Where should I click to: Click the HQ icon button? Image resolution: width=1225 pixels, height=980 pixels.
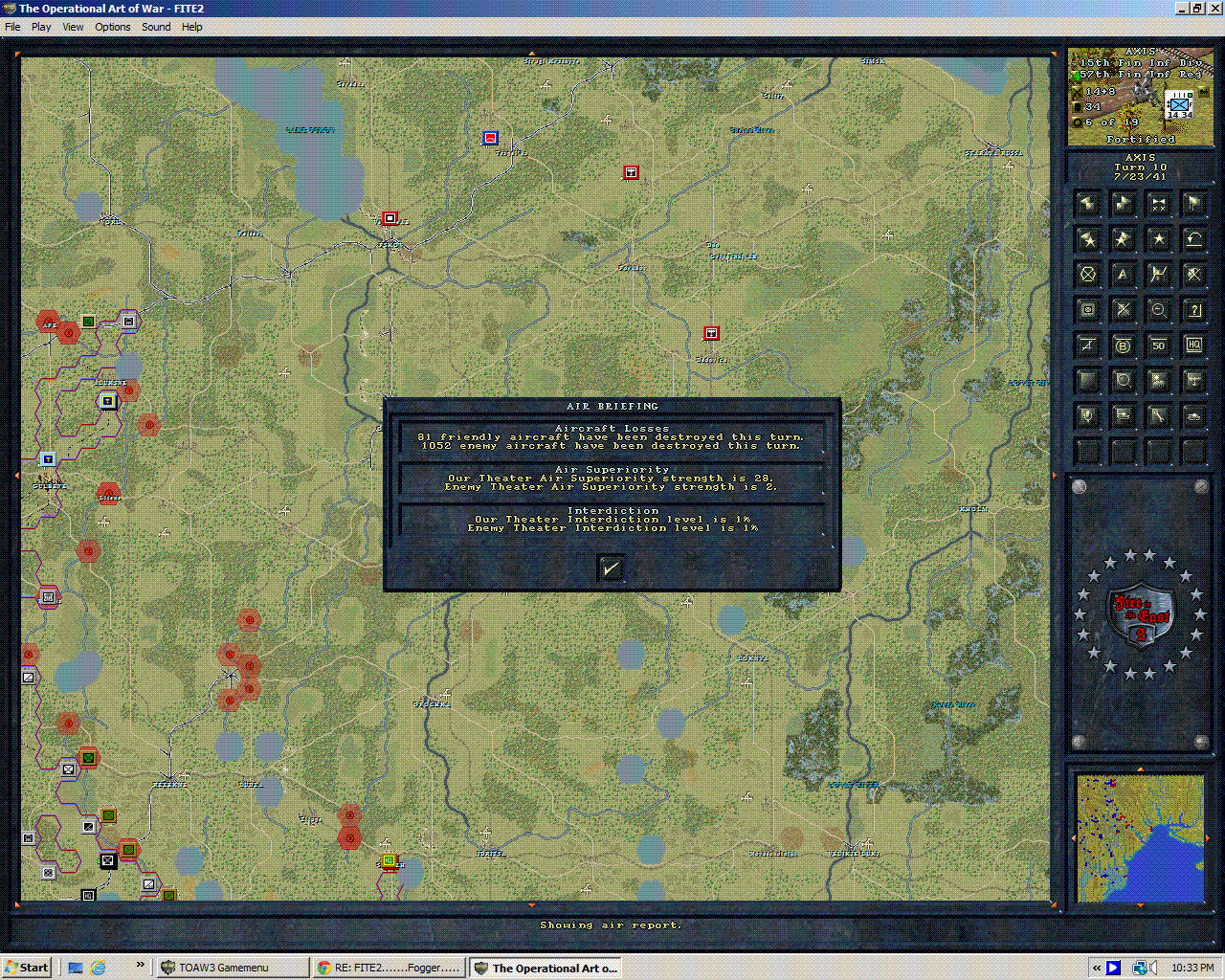(1193, 345)
